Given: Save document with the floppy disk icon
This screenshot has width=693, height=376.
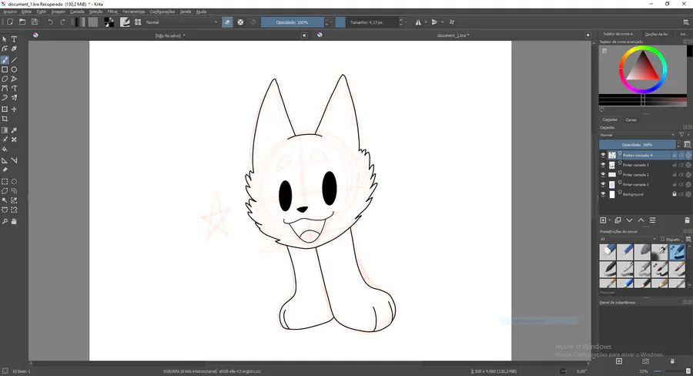Looking at the screenshot, I should point(35,22).
